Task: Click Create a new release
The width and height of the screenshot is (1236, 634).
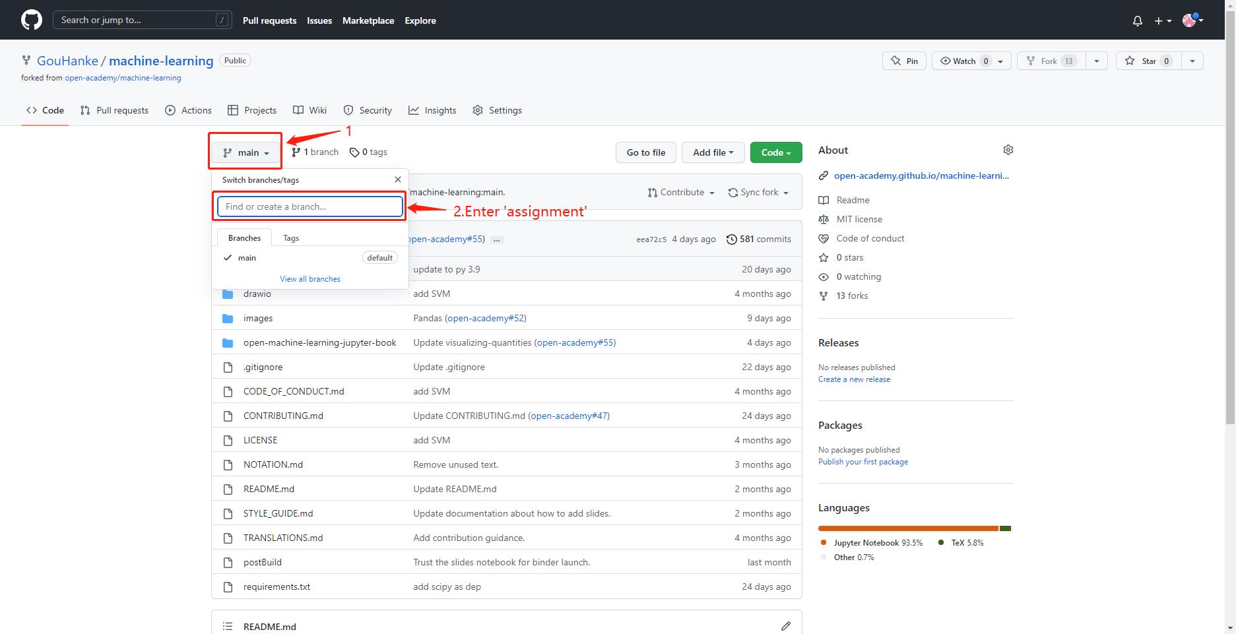Action: click(854, 379)
